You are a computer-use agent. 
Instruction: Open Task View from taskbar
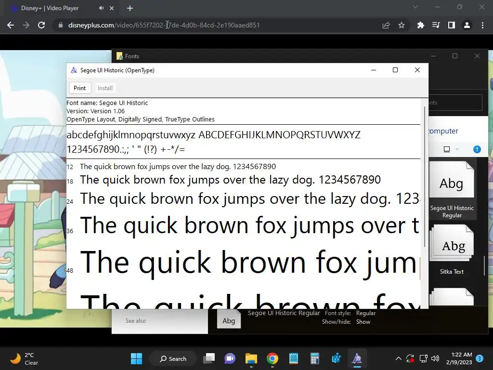(x=209, y=358)
